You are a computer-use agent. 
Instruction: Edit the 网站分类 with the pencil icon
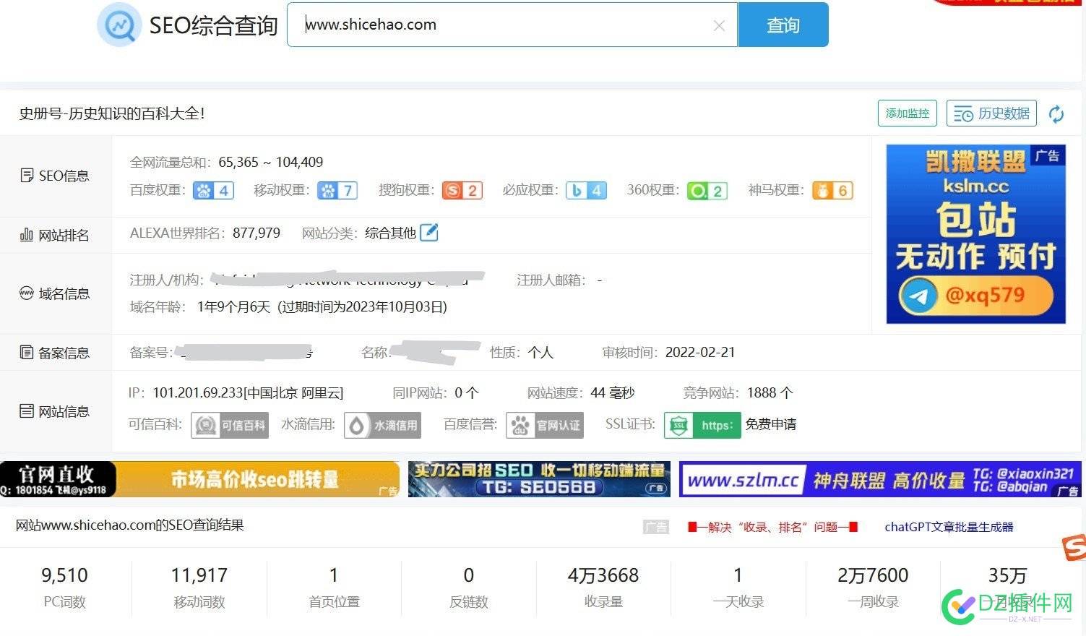coord(429,233)
